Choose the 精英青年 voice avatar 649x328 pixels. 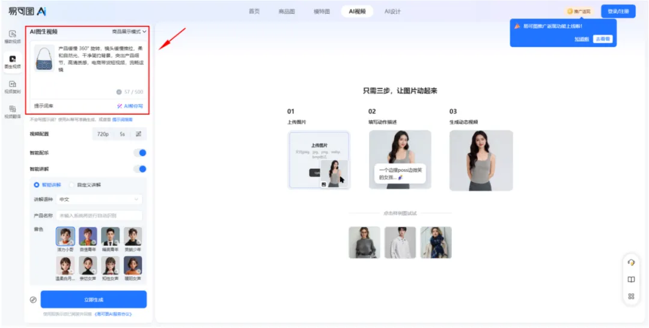[111, 237]
